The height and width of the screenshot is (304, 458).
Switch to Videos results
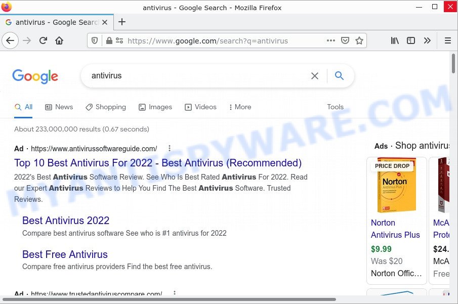tap(200, 107)
